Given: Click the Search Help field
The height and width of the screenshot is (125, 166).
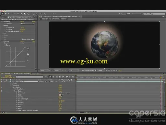Looking at the screenshot, I should pyautogui.click(x=154, y=14).
